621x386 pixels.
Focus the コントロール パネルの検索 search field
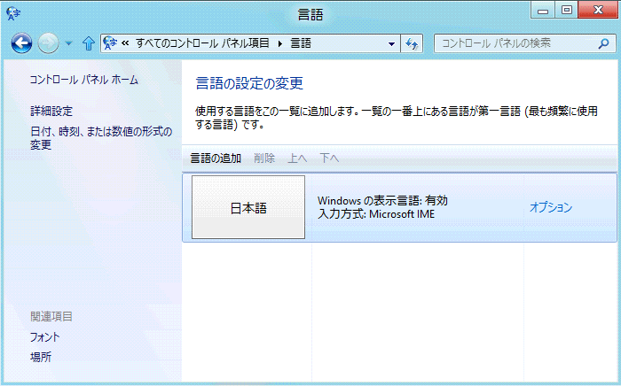525,43
